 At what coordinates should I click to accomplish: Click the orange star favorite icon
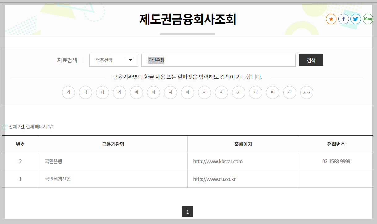tap(331, 19)
